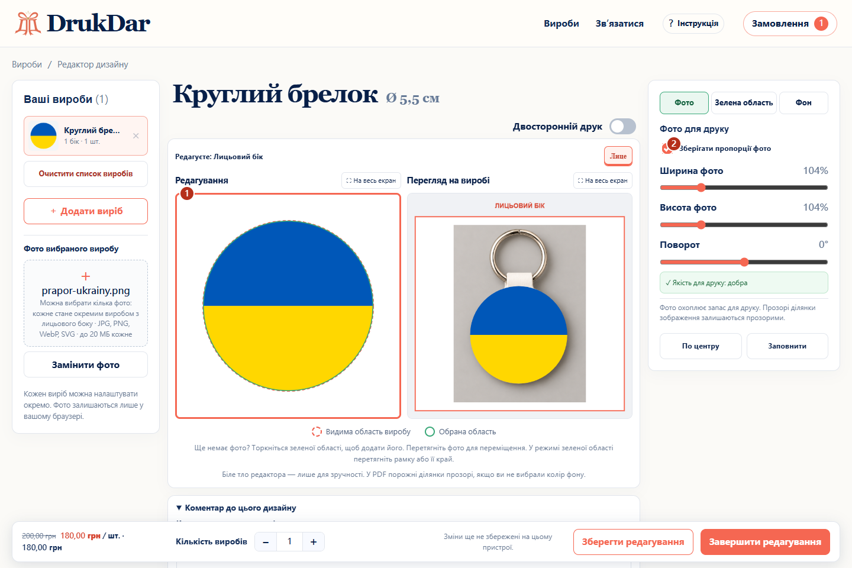Expand Перегляд на виробі to На весь екран
Screen dimensions: 852x568
(603, 180)
